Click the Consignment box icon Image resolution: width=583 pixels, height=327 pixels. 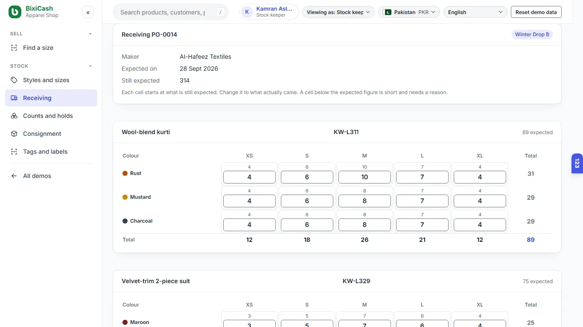coord(14,134)
